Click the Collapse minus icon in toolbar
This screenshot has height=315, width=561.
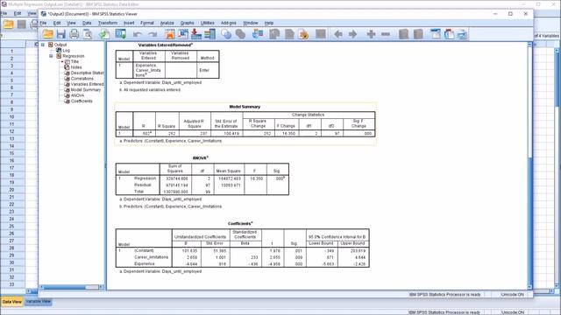tap(386, 34)
